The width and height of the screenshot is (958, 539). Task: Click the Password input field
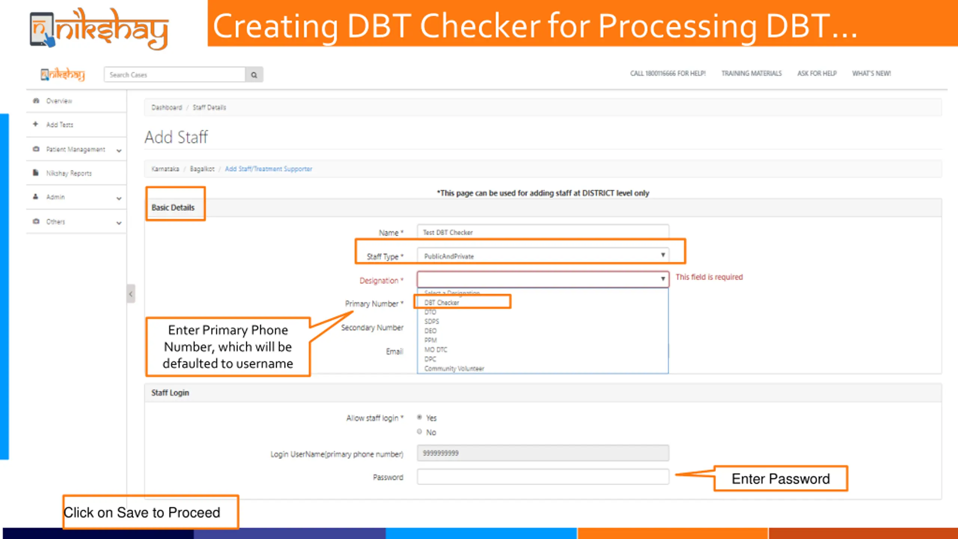[543, 477]
